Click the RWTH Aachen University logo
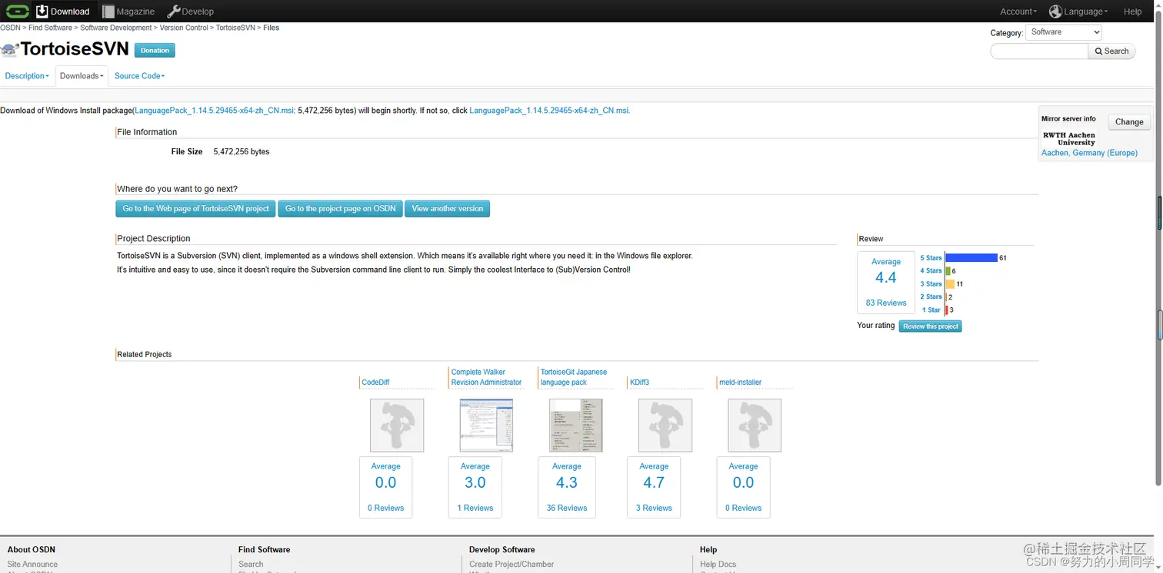Viewport: 1163px width, 573px height. [1069, 138]
